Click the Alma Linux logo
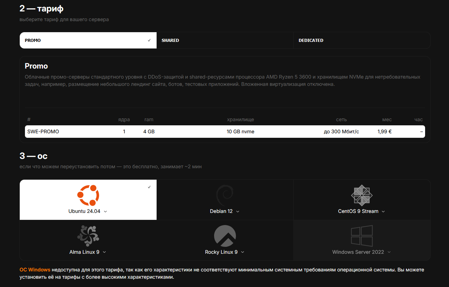This screenshot has width=449, height=287. coord(88,236)
